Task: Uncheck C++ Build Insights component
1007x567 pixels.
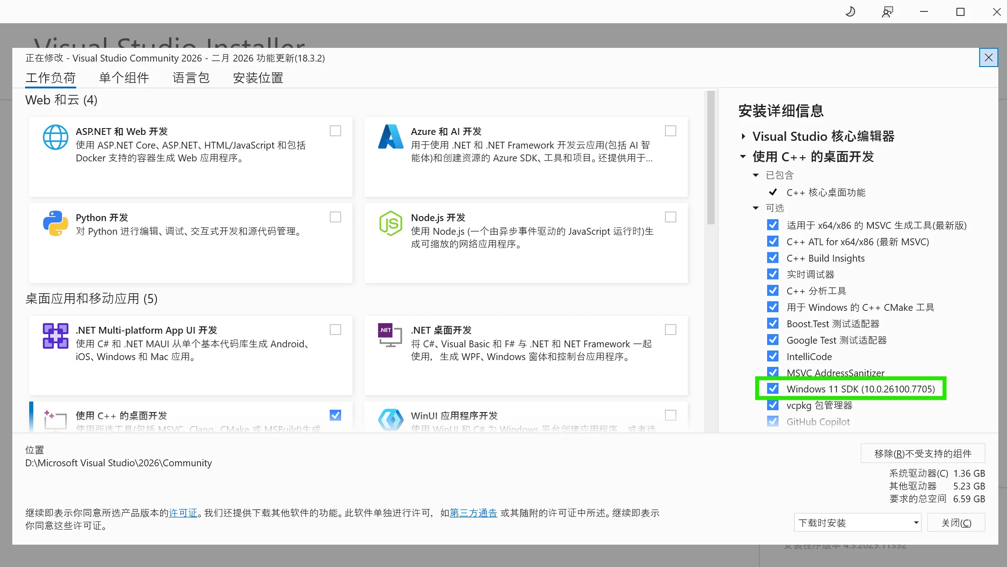Action: pos(773,258)
